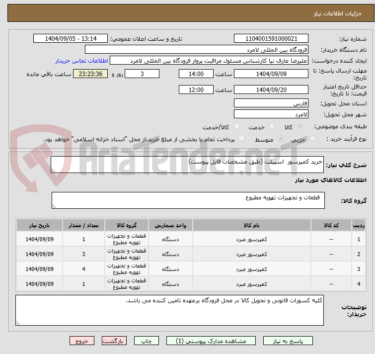Click کمپرسور مبرد in row 2

[252, 254]
